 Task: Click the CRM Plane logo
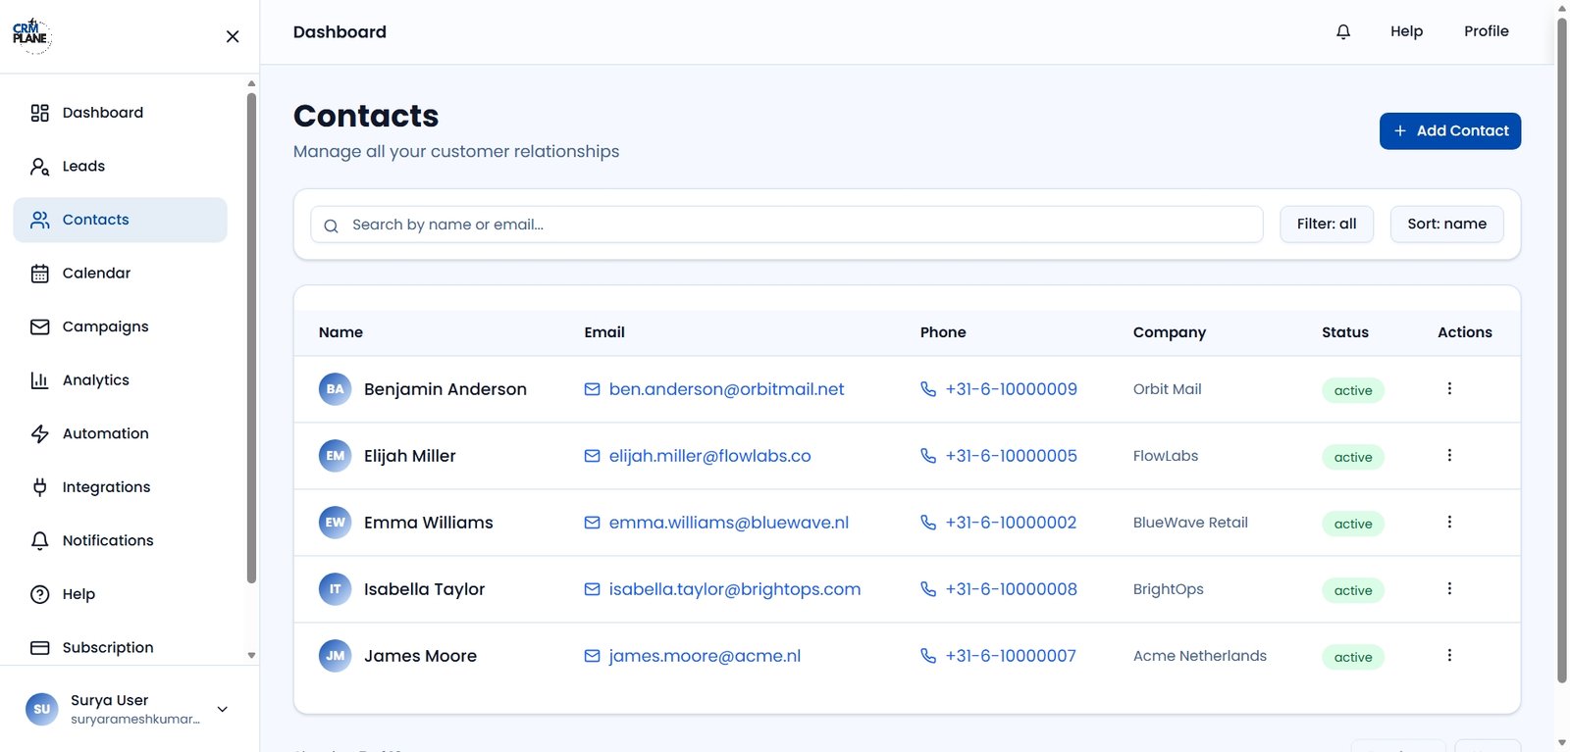click(x=30, y=34)
